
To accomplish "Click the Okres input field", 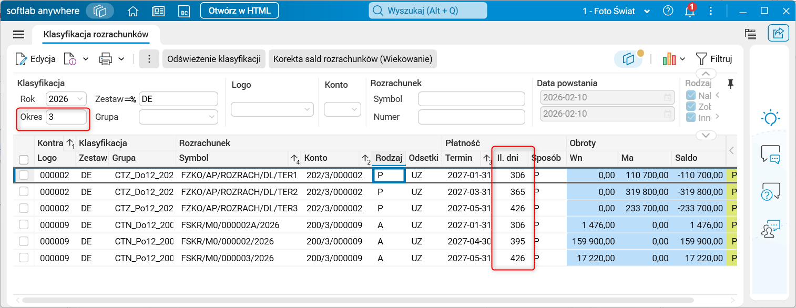I will pos(66,117).
